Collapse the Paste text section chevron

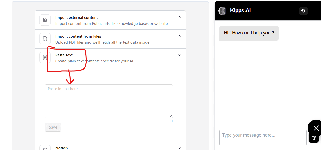pyautogui.click(x=180, y=55)
